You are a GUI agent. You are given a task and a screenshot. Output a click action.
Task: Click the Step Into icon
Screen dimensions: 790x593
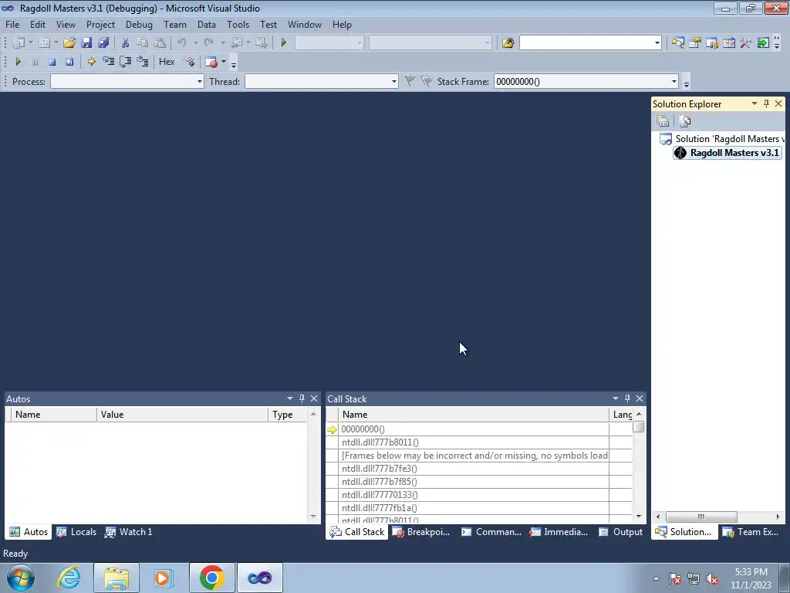click(x=108, y=62)
